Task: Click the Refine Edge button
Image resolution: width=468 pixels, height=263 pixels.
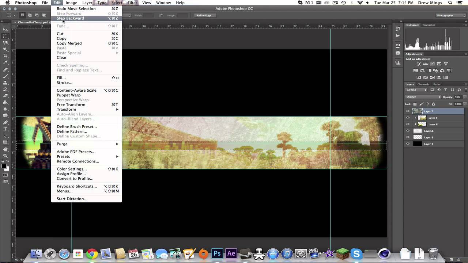Action: [x=205, y=15]
